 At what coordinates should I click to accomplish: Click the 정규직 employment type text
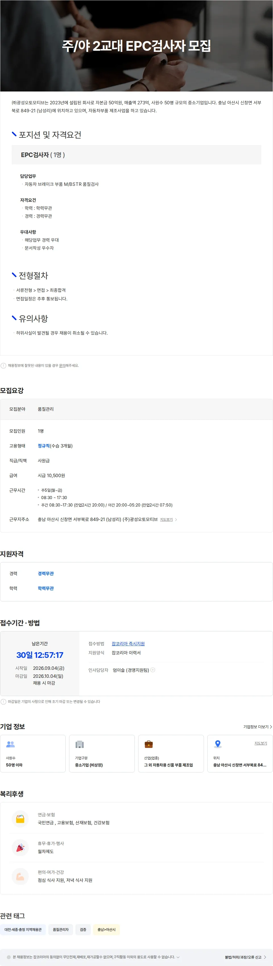tap(44, 446)
